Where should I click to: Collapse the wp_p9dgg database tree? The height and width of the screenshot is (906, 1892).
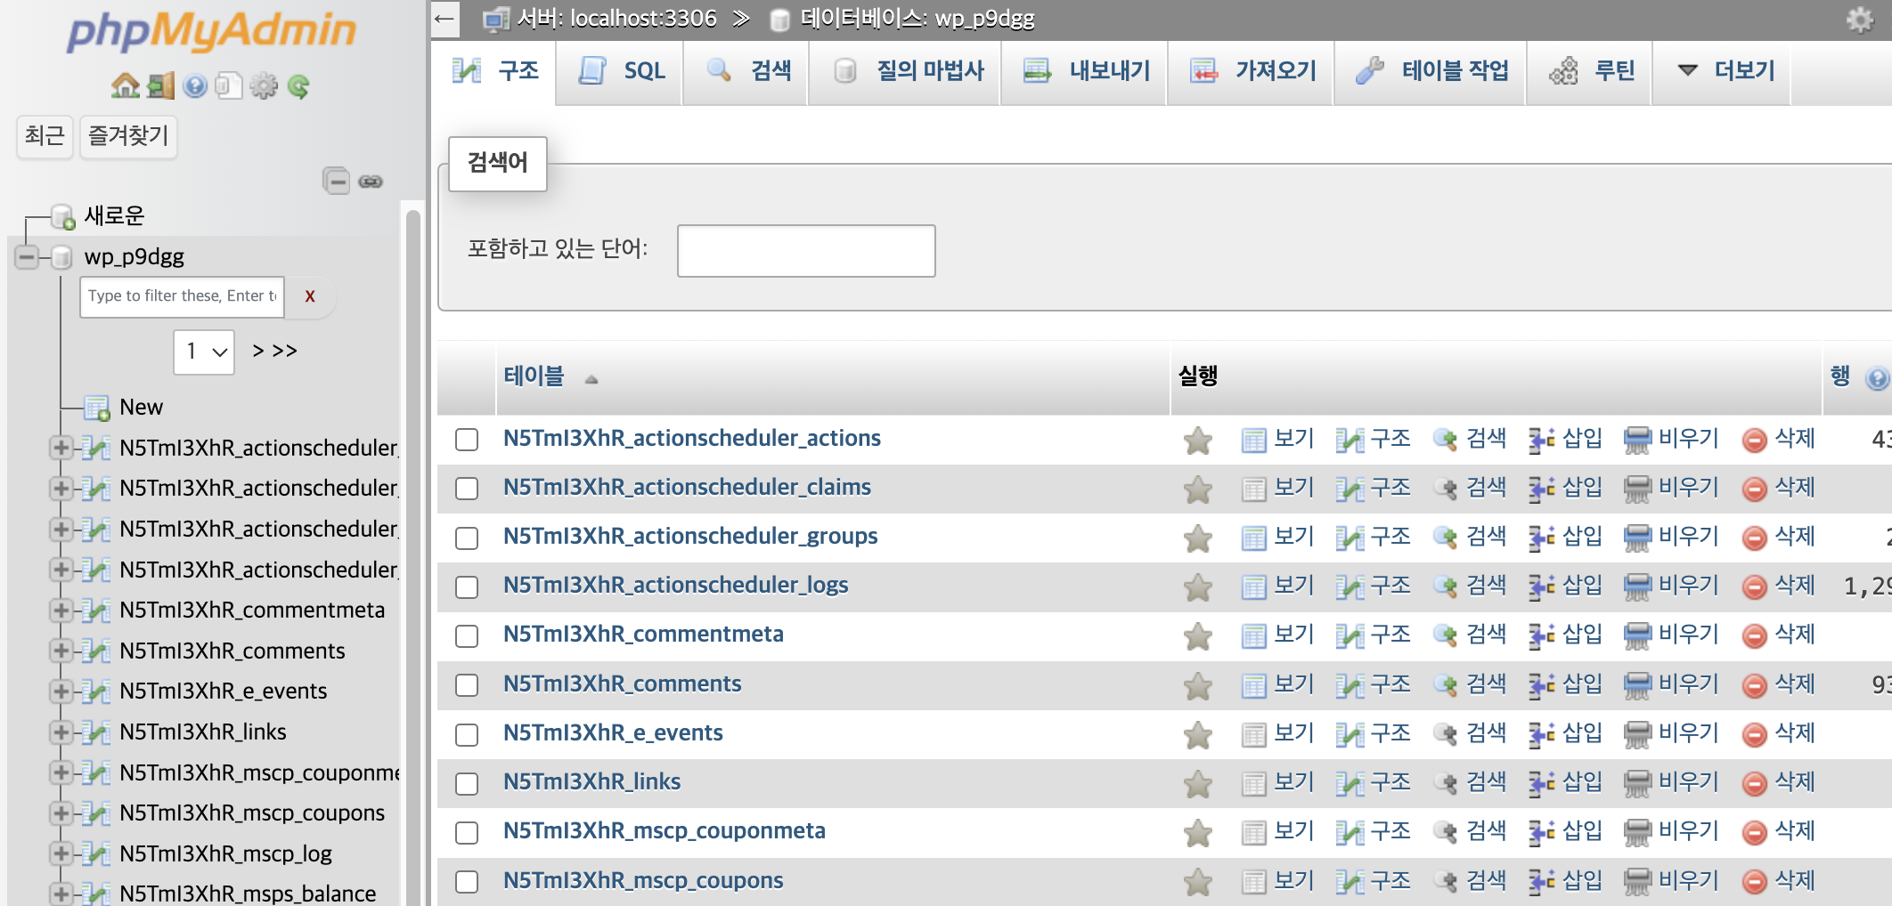coord(27,257)
